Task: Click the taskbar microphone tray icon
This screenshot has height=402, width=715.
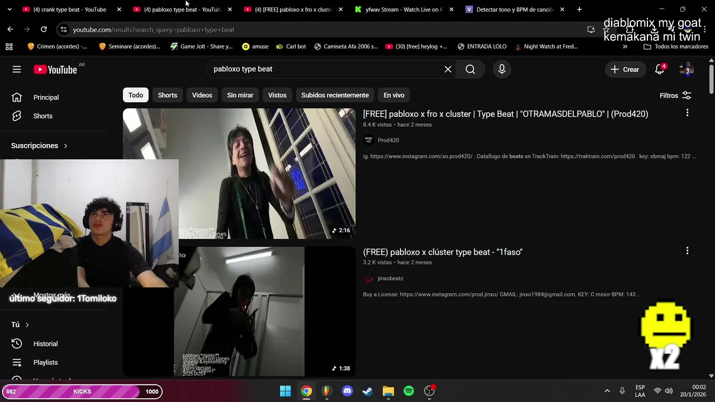Action: 622,391
